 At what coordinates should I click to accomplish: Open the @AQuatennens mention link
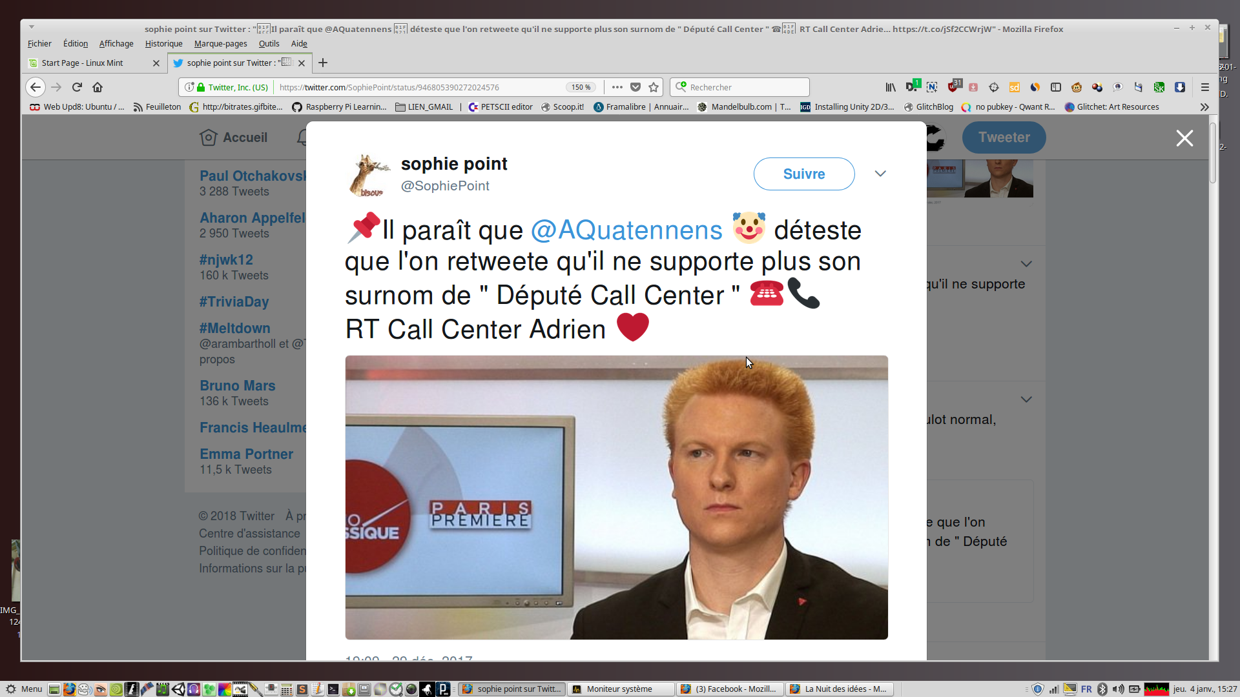626,230
